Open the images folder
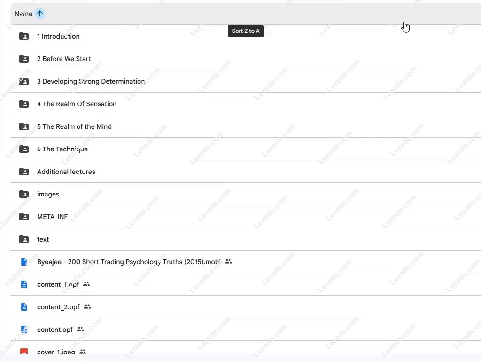This screenshot has height=361, width=481. (48, 194)
